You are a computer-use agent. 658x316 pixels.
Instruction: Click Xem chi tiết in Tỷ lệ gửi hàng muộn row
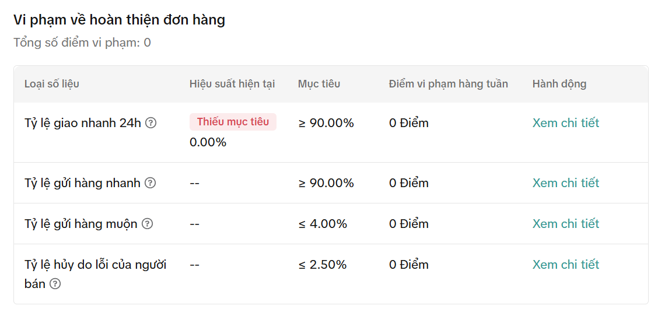565,224
